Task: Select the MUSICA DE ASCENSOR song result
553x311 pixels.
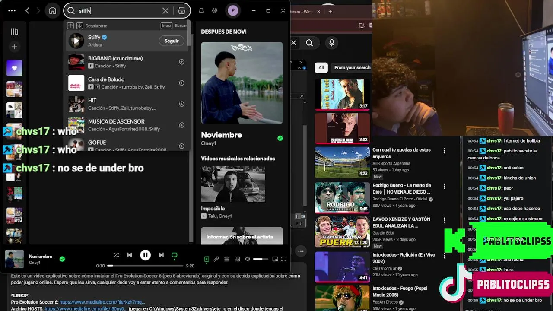Action: [x=127, y=125]
